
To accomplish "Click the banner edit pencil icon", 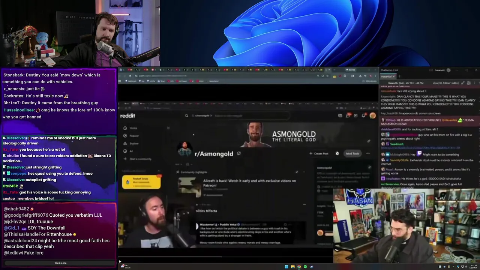I will pyautogui.click(x=369, y=141).
